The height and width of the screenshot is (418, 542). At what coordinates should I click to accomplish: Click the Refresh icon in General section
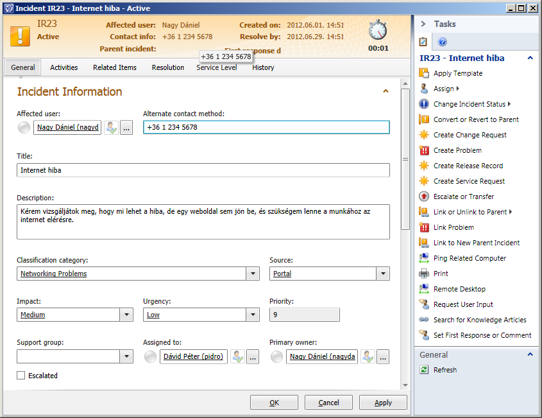coord(424,370)
